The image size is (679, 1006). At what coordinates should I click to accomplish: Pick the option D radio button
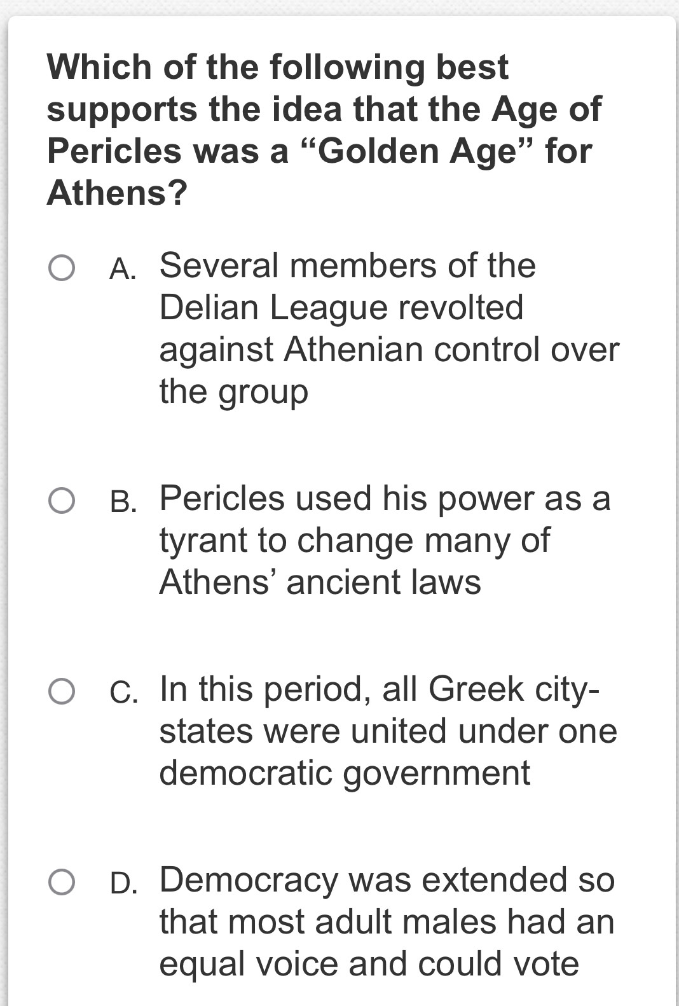point(62,883)
